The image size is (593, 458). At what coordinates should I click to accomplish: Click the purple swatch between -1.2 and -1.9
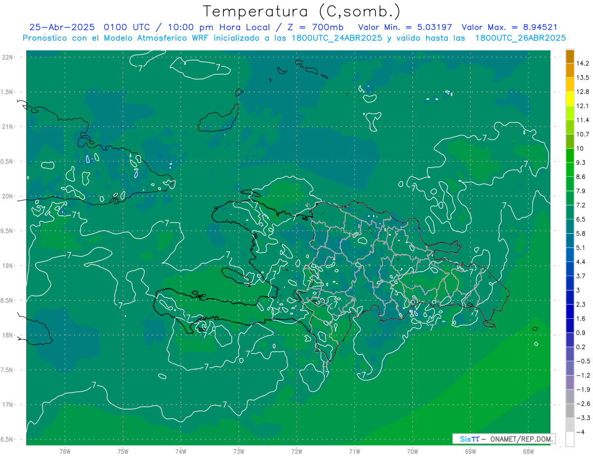pos(570,382)
